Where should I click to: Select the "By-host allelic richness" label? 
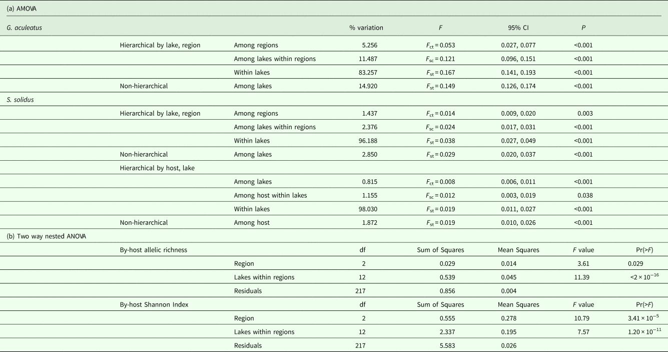(153, 250)
